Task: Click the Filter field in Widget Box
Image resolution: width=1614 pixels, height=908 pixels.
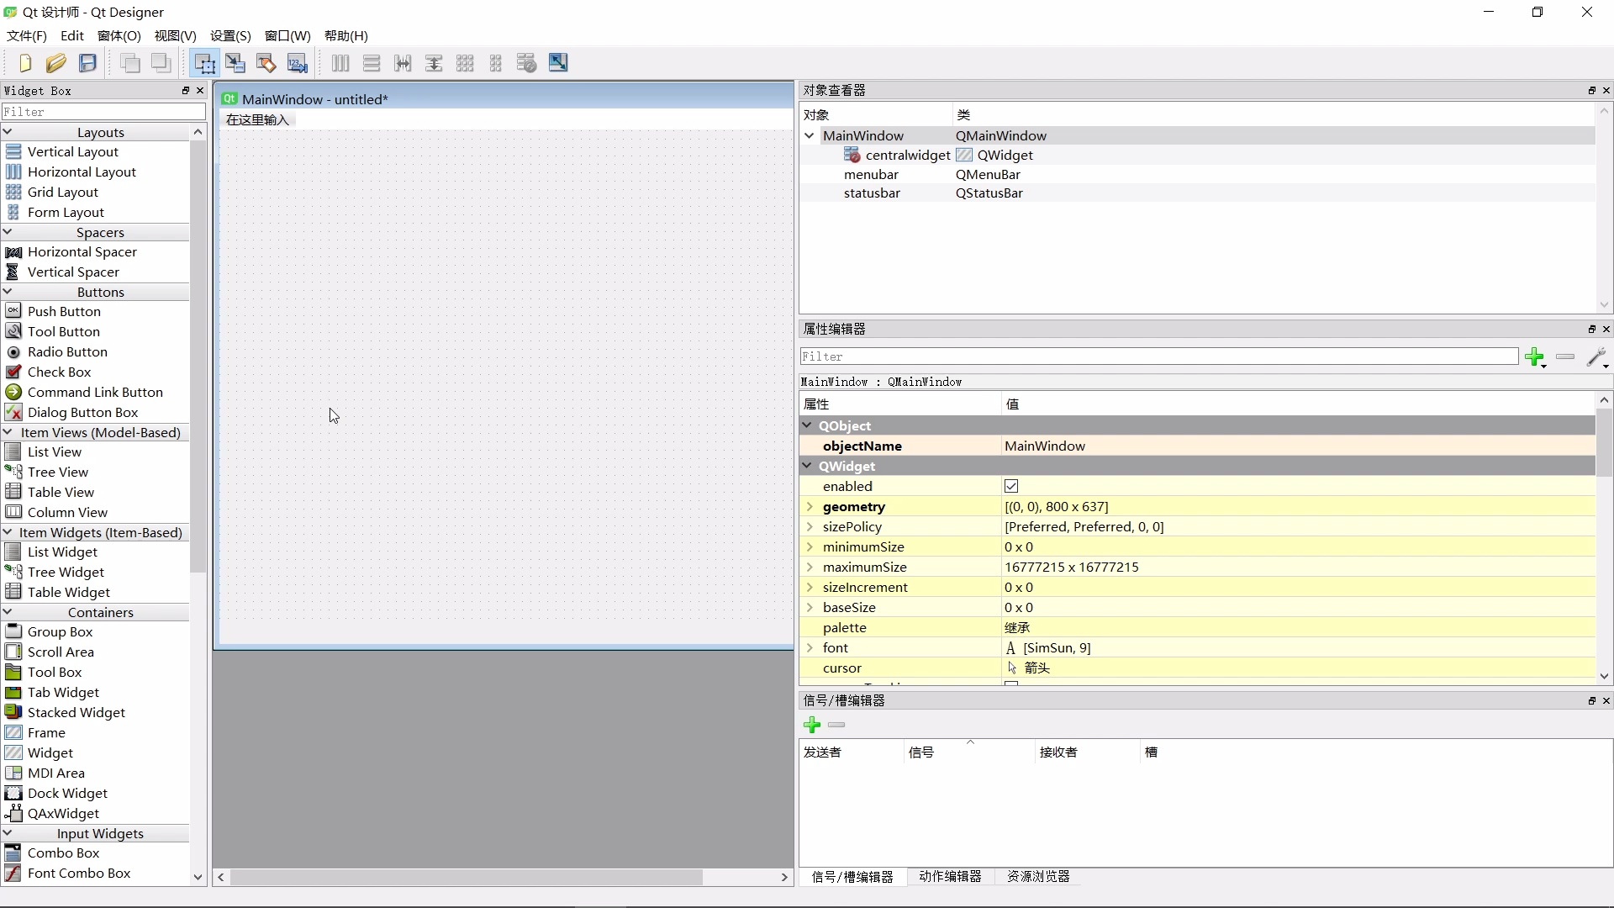Action: pos(101,112)
